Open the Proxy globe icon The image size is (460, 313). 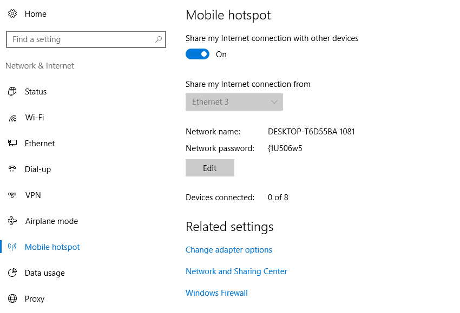coord(12,298)
